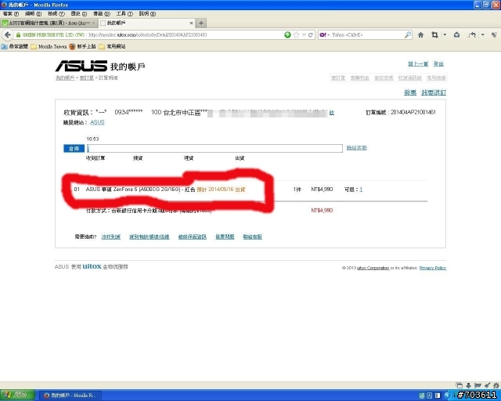This screenshot has width=501, height=401.
Task: Open the dropdown arrow beside the crop icon
Action: pyautogui.click(x=445, y=35)
